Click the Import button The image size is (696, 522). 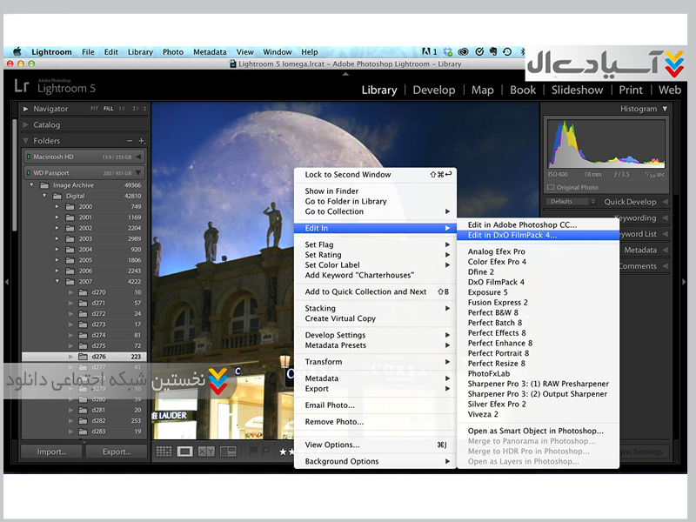pyautogui.click(x=51, y=452)
